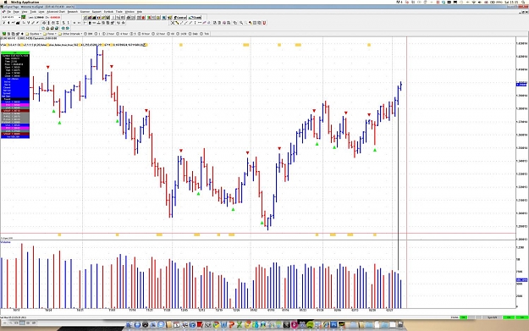This screenshot has height=331, width=529.
Task: Click the General toolbar button
Action: [x=180, y=17]
